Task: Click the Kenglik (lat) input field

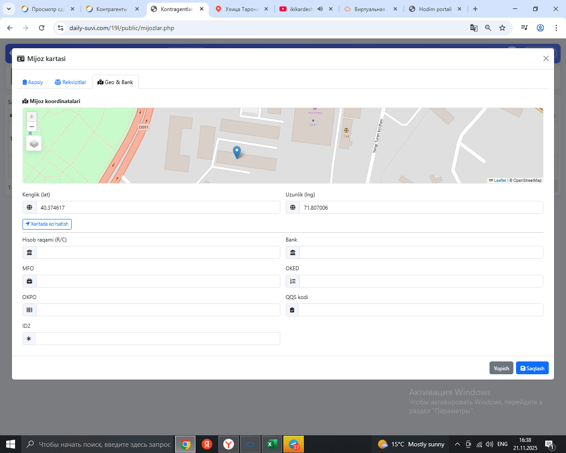Action: pos(158,207)
